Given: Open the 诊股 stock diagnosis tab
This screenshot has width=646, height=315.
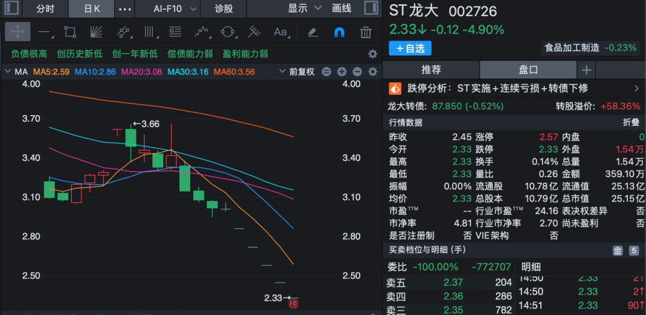Looking at the screenshot, I should point(224,8).
